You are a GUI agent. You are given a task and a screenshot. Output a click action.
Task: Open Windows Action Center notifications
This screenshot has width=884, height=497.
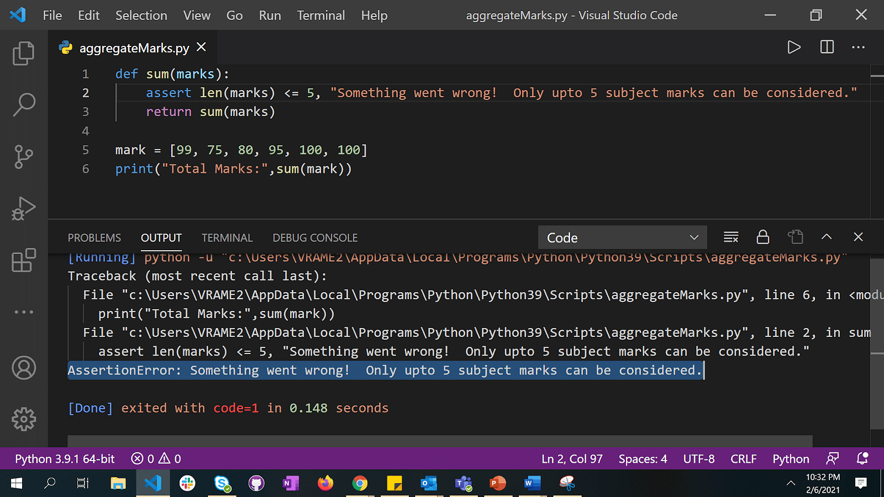click(861, 483)
